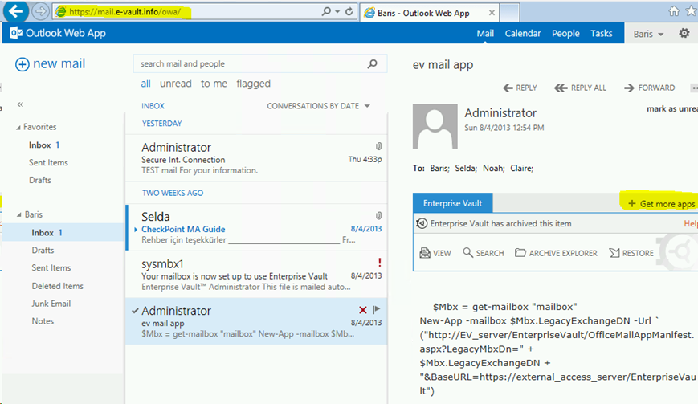The image size is (698, 404).
Task: Show all messages filter
Action: click(145, 84)
